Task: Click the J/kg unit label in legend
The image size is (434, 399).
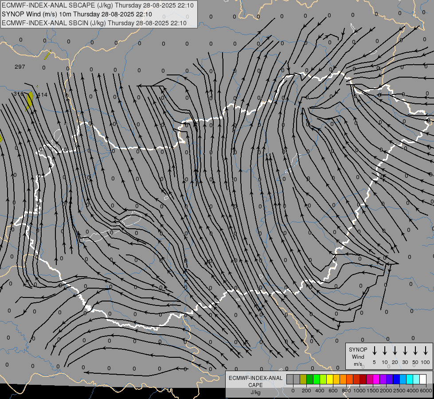Action: (255, 392)
